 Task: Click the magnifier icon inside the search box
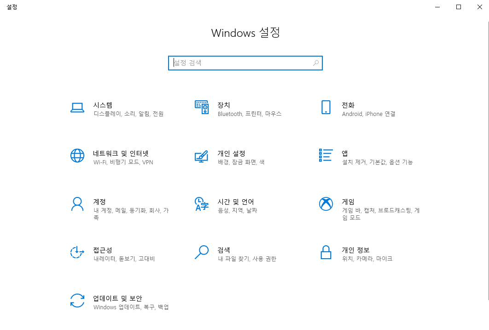pyautogui.click(x=315, y=63)
